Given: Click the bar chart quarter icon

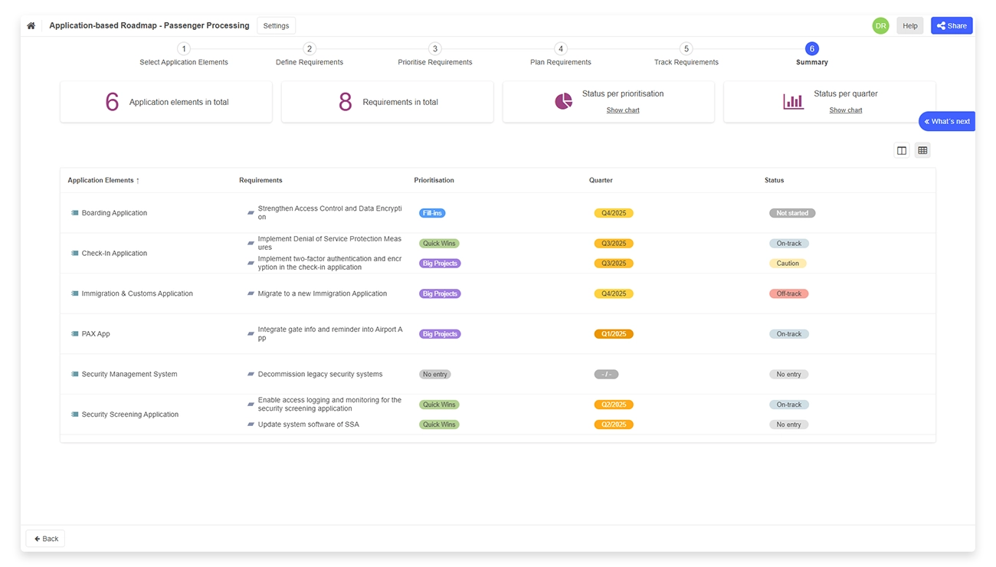Looking at the screenshot, I should [x=793, y=102].
